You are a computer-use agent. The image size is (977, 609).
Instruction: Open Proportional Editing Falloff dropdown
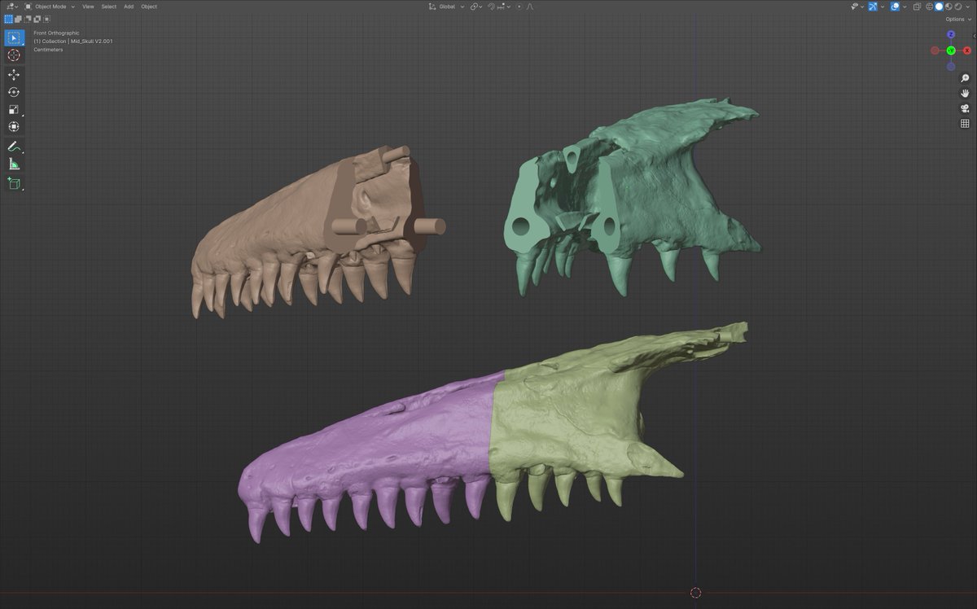click(x=529, y=6)
